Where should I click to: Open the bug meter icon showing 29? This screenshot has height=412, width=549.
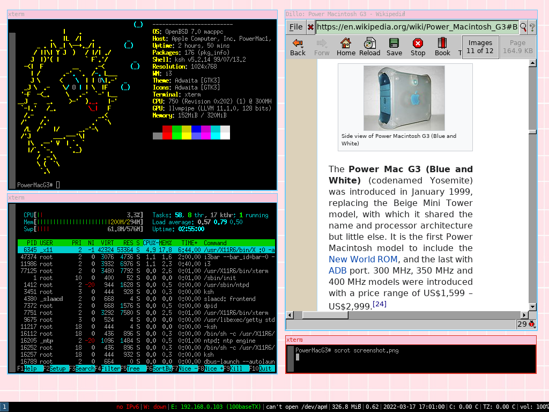tap(531, 324)
